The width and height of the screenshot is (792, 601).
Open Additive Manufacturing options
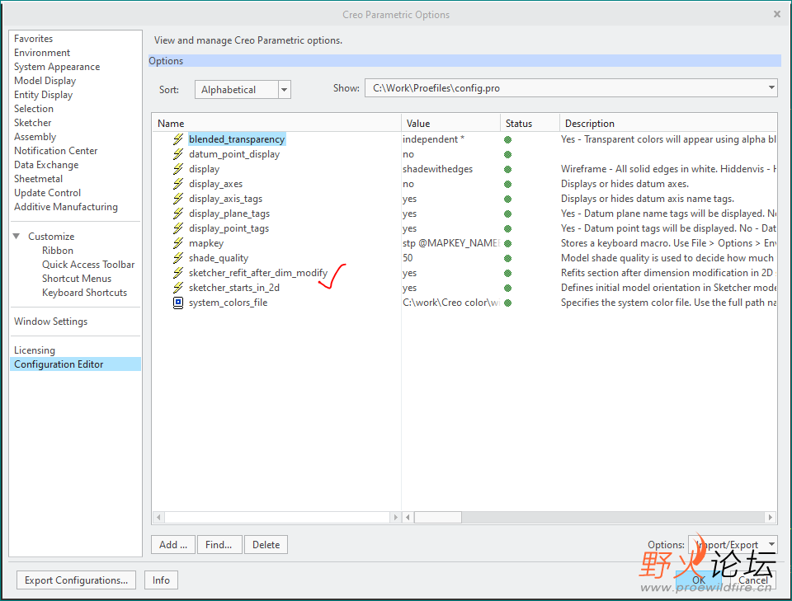(x=66, y=207)
